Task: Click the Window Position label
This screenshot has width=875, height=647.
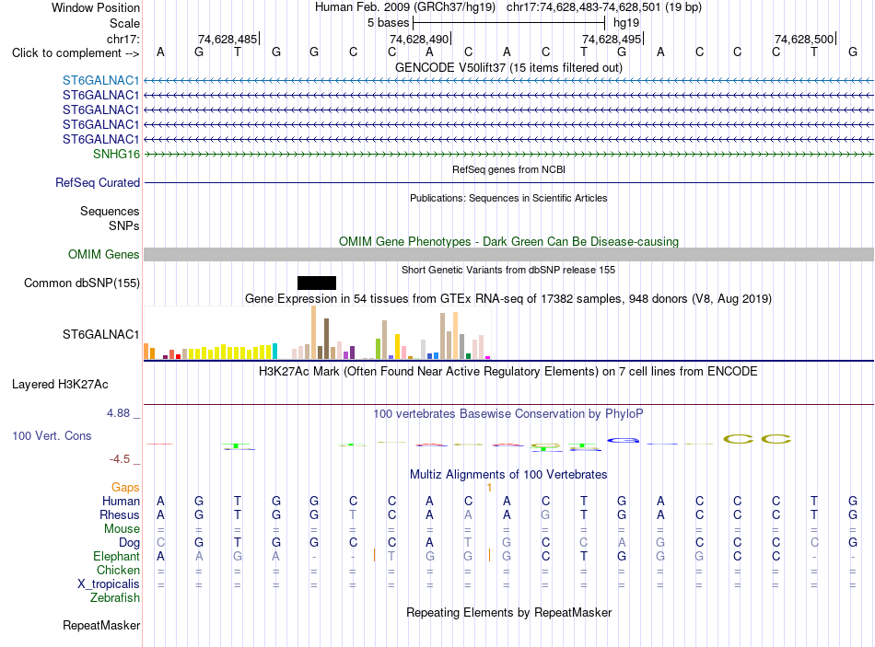Action: pyautogui.click(x=96, y=7)
